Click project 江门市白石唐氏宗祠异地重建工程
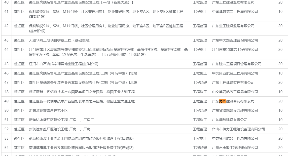Screen dimensions: 290x156 (x=64, y=64)
